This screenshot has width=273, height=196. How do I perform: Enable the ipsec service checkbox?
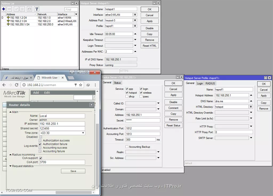[x=141, y=97]
